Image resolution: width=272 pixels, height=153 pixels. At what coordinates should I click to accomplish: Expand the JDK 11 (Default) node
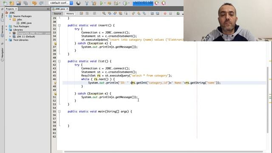(x=10, y=37)
